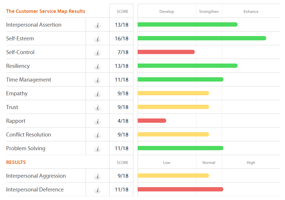This screenshot has width=285, height=200.
Task: Open info icon for Empathy
Action: 98,94
